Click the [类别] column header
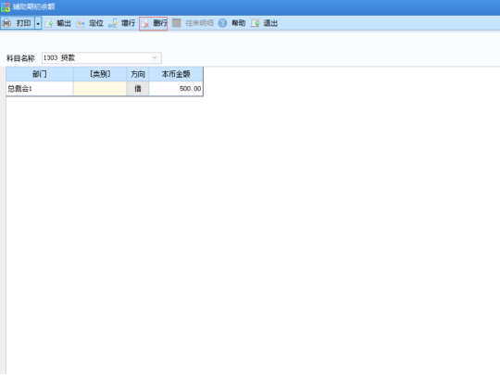This screenshot has width=500, height=375. [x=100, y=74]
